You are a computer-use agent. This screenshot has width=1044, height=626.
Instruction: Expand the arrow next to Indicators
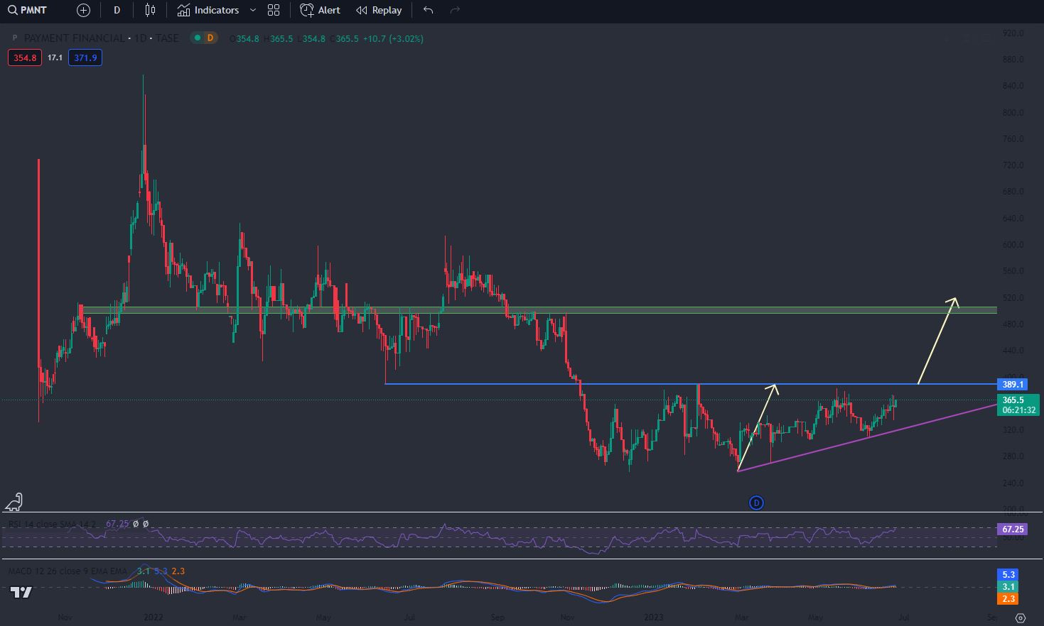pyautogui.click(x=252, y=10)
